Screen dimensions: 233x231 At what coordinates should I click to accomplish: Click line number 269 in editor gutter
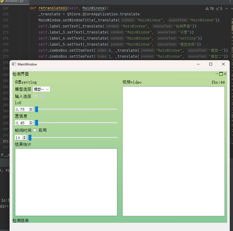click(6, 8)
